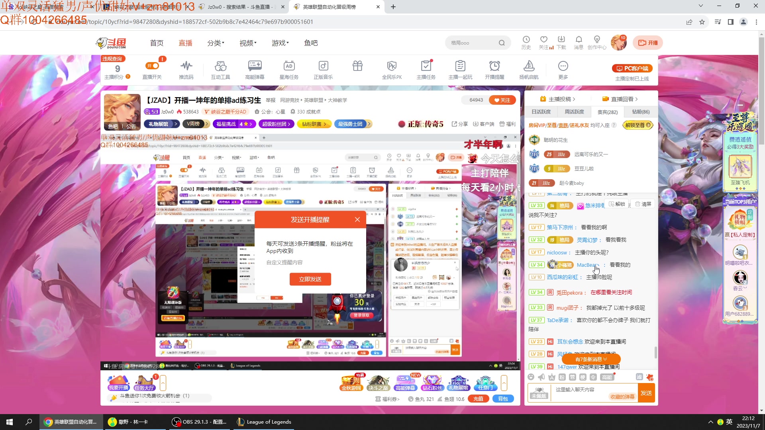Open the 推流码 stream key tool
This screenshot has width=765, height=430.
tap(186, 69)
